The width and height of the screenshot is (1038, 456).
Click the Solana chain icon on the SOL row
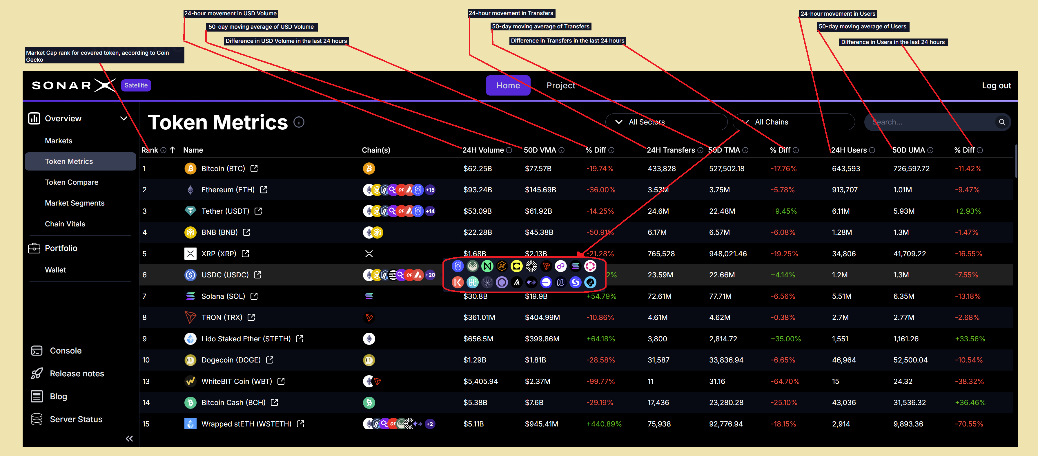369,296
